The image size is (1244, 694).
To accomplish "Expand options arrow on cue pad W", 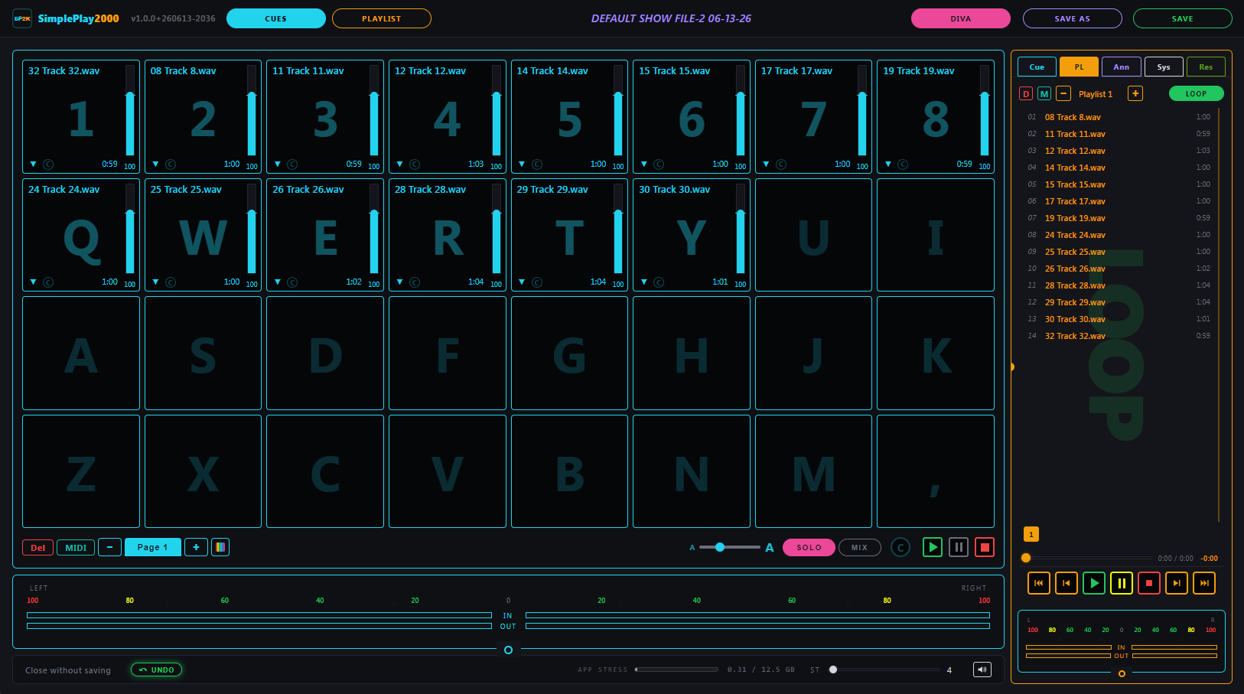I will [x=155, y=282].
